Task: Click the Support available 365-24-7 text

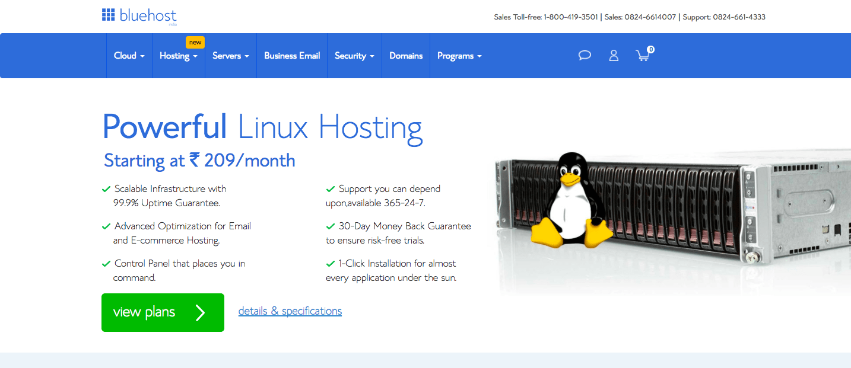Action: 383,196
